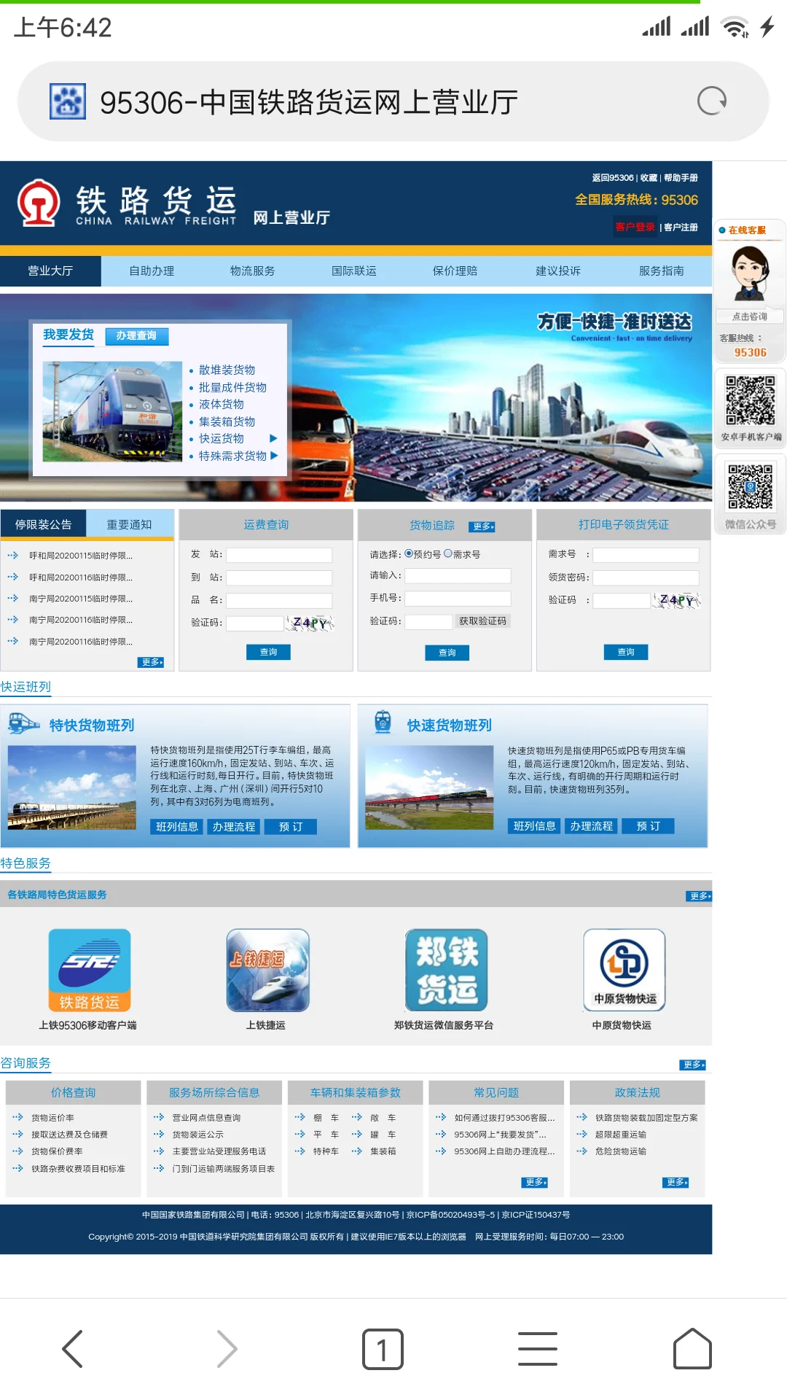Go forward with the browser forward arrow
The image size is (787, 1400).
227,1348
